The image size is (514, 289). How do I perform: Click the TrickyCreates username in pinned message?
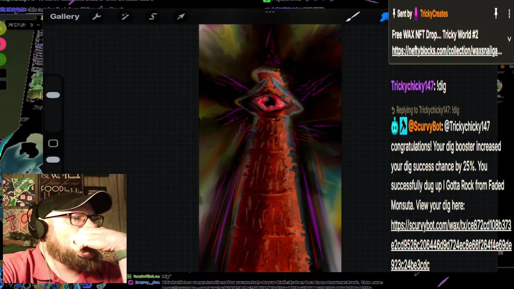(x=434, y=14)
